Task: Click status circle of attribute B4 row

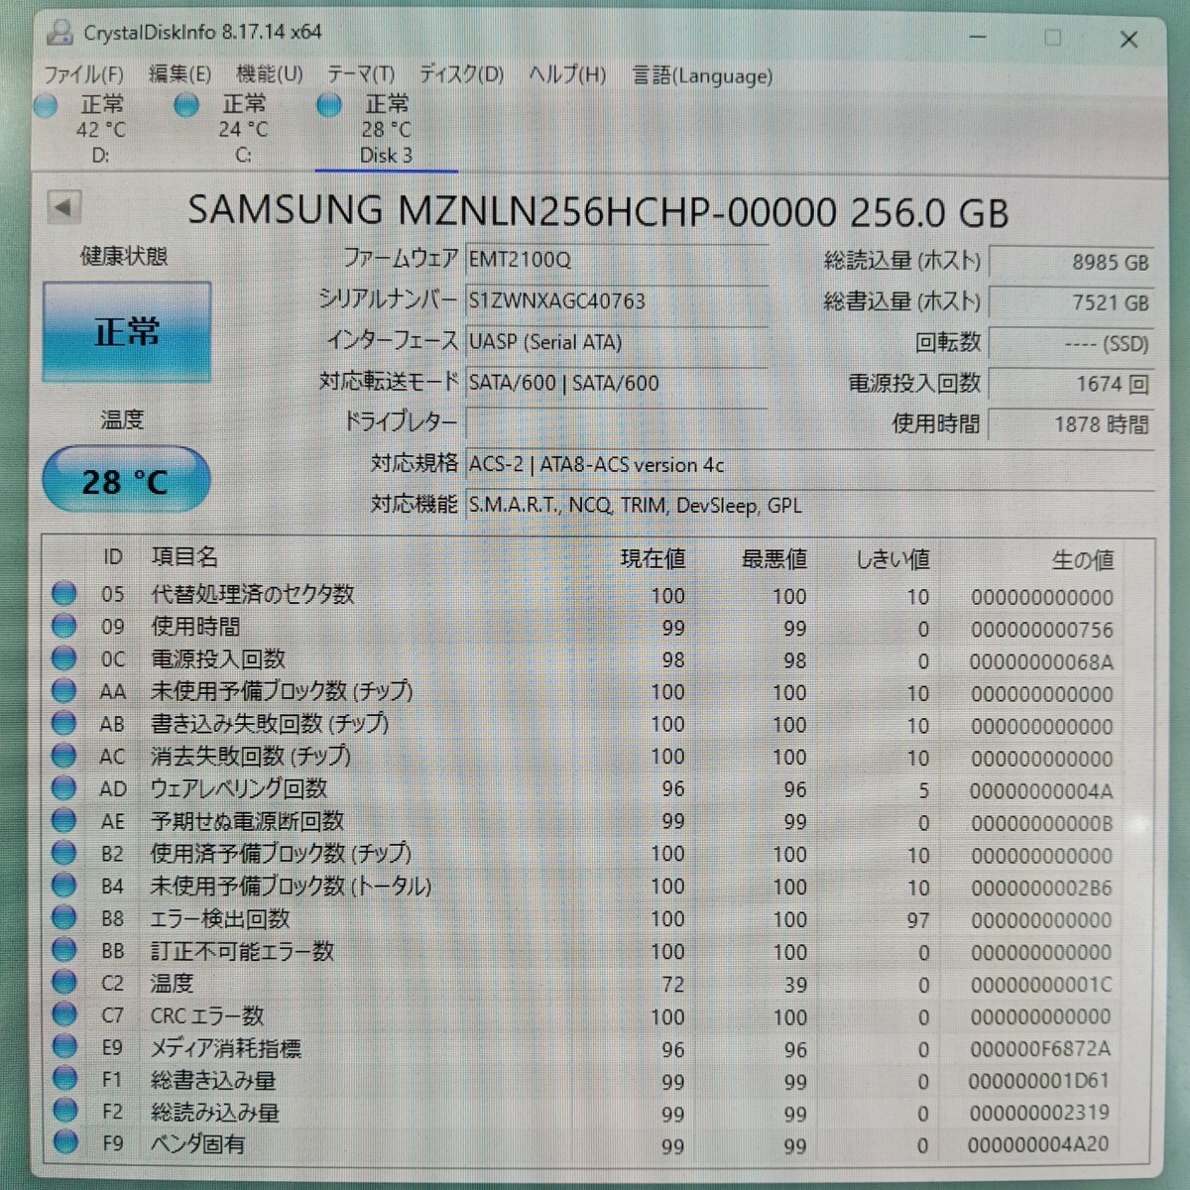Action: [x=64, y=886]
